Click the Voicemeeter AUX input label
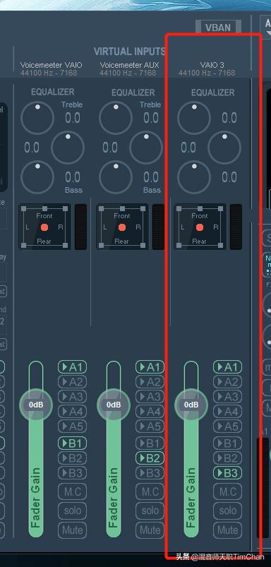This screenshot has height=567, width=271. click(x=129, y=65)
